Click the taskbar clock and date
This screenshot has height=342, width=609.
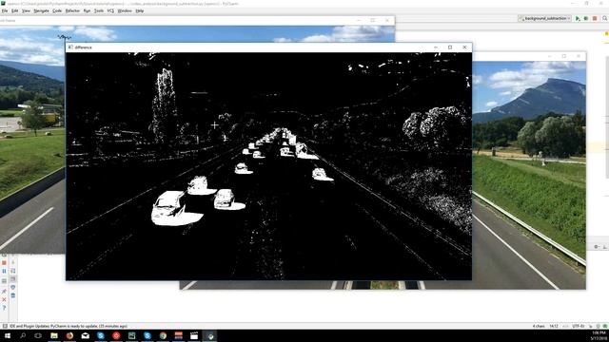point(599,335)
